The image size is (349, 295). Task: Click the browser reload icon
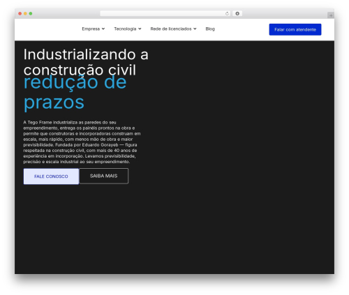point(227,14)
